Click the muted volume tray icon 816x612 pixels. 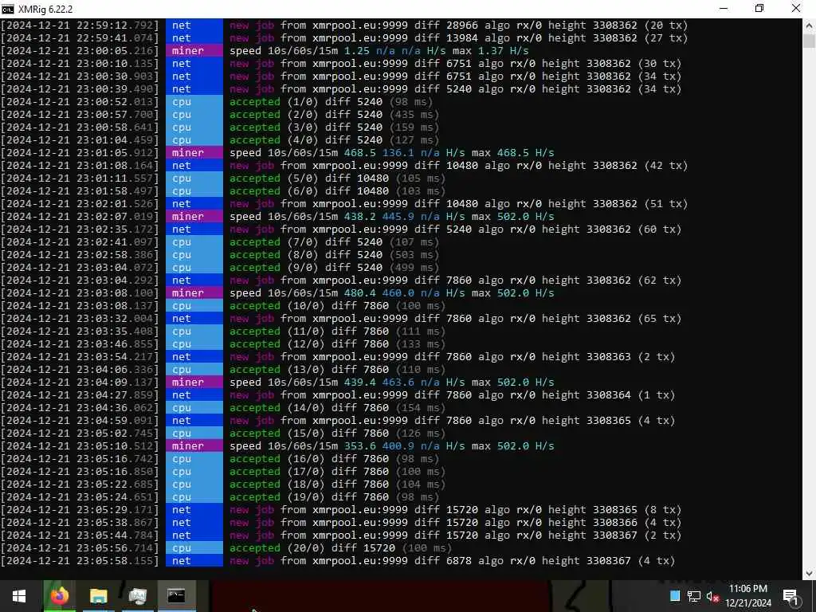[712, 596]
